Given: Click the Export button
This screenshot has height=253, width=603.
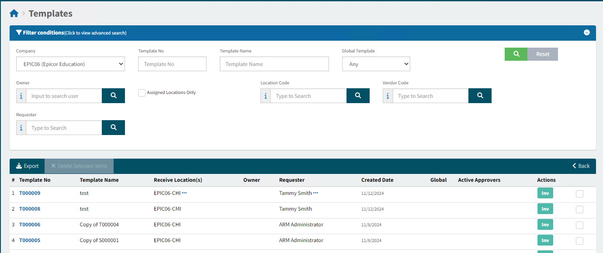Looking at the screenshot, I should pos(27,166).
